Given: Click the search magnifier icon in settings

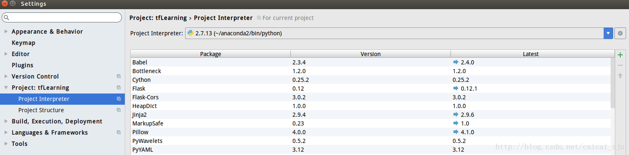Looking at the screenshot, I should [x=7, y=17].
